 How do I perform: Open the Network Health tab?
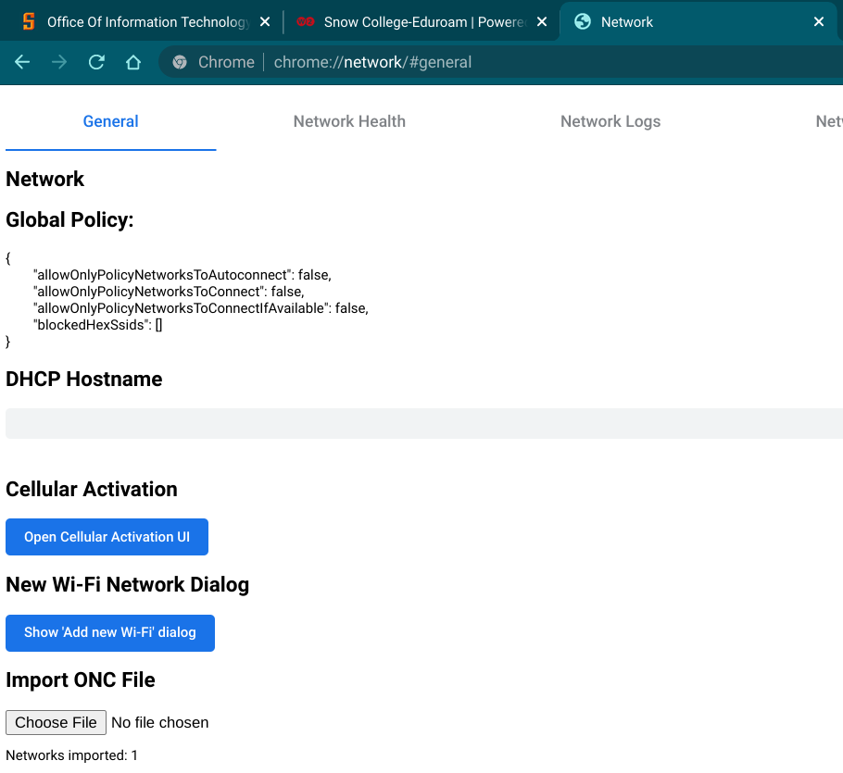click(349, 121)
